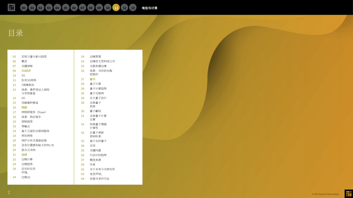Open the 网络 section heading link
The height and width of the screenshot is (198, 353).
(x=24, y=107)
